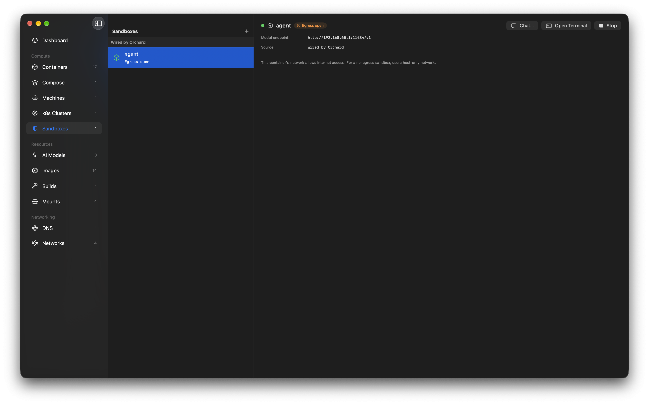The width and height of the screenshot is (649, 405).
Task: Add a new sandbox with plus
Action: click(x=247, y=32)
